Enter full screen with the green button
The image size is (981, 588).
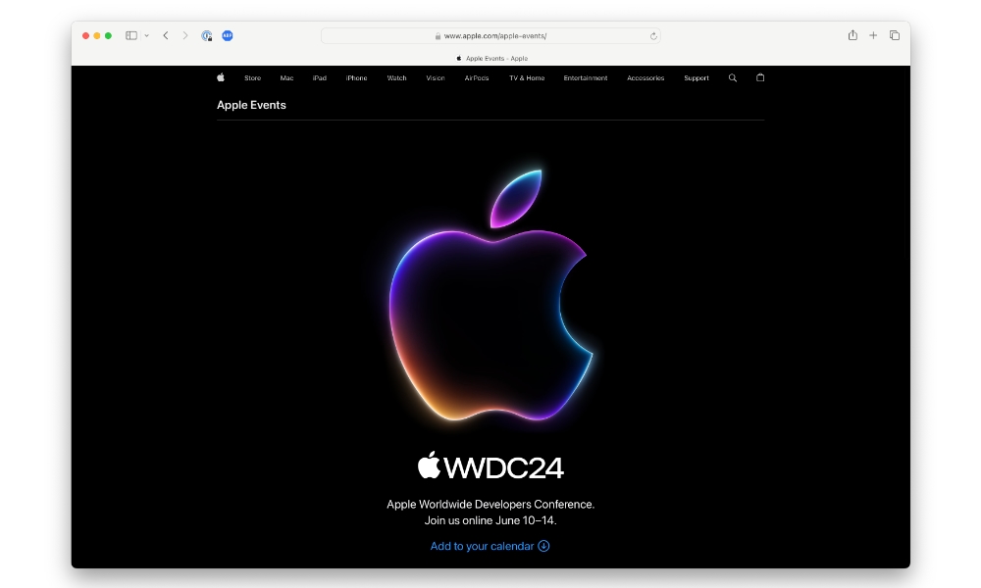tap(108, 35)
